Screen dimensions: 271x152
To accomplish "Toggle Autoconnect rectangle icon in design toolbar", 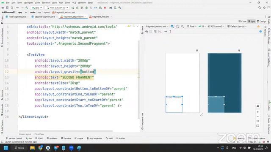I will point(151,31).
